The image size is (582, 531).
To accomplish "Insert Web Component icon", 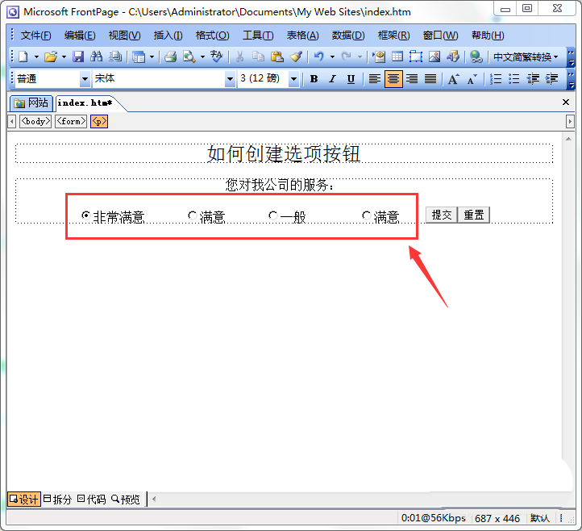I will (x=379, y=56).
